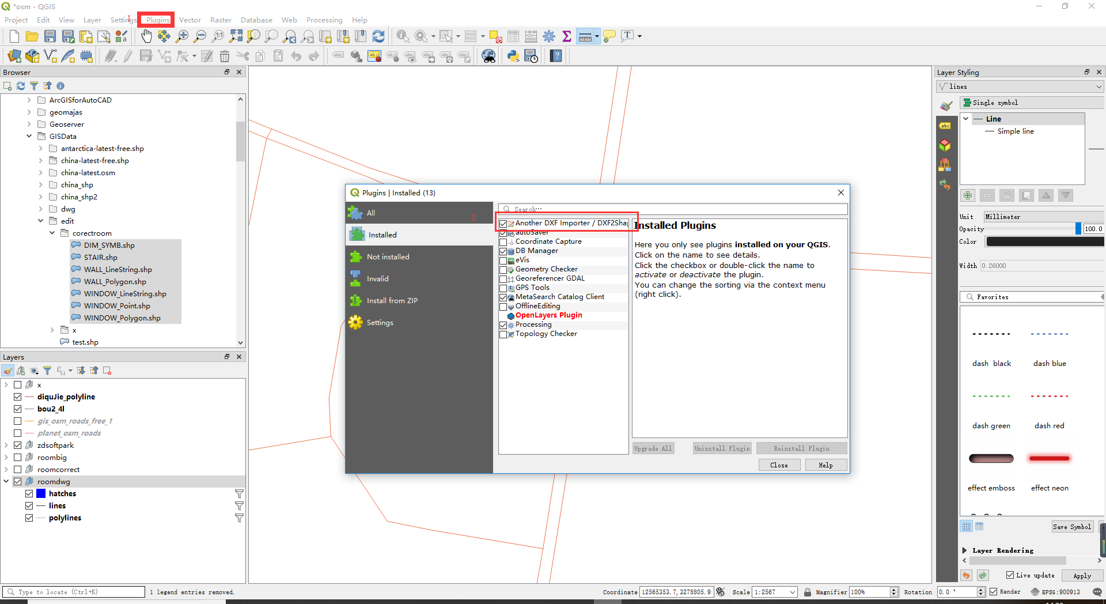Enable the Topology Checker plugin checkbox
The height and width of the screenshot is (604, 1106).
click(503, 334)
